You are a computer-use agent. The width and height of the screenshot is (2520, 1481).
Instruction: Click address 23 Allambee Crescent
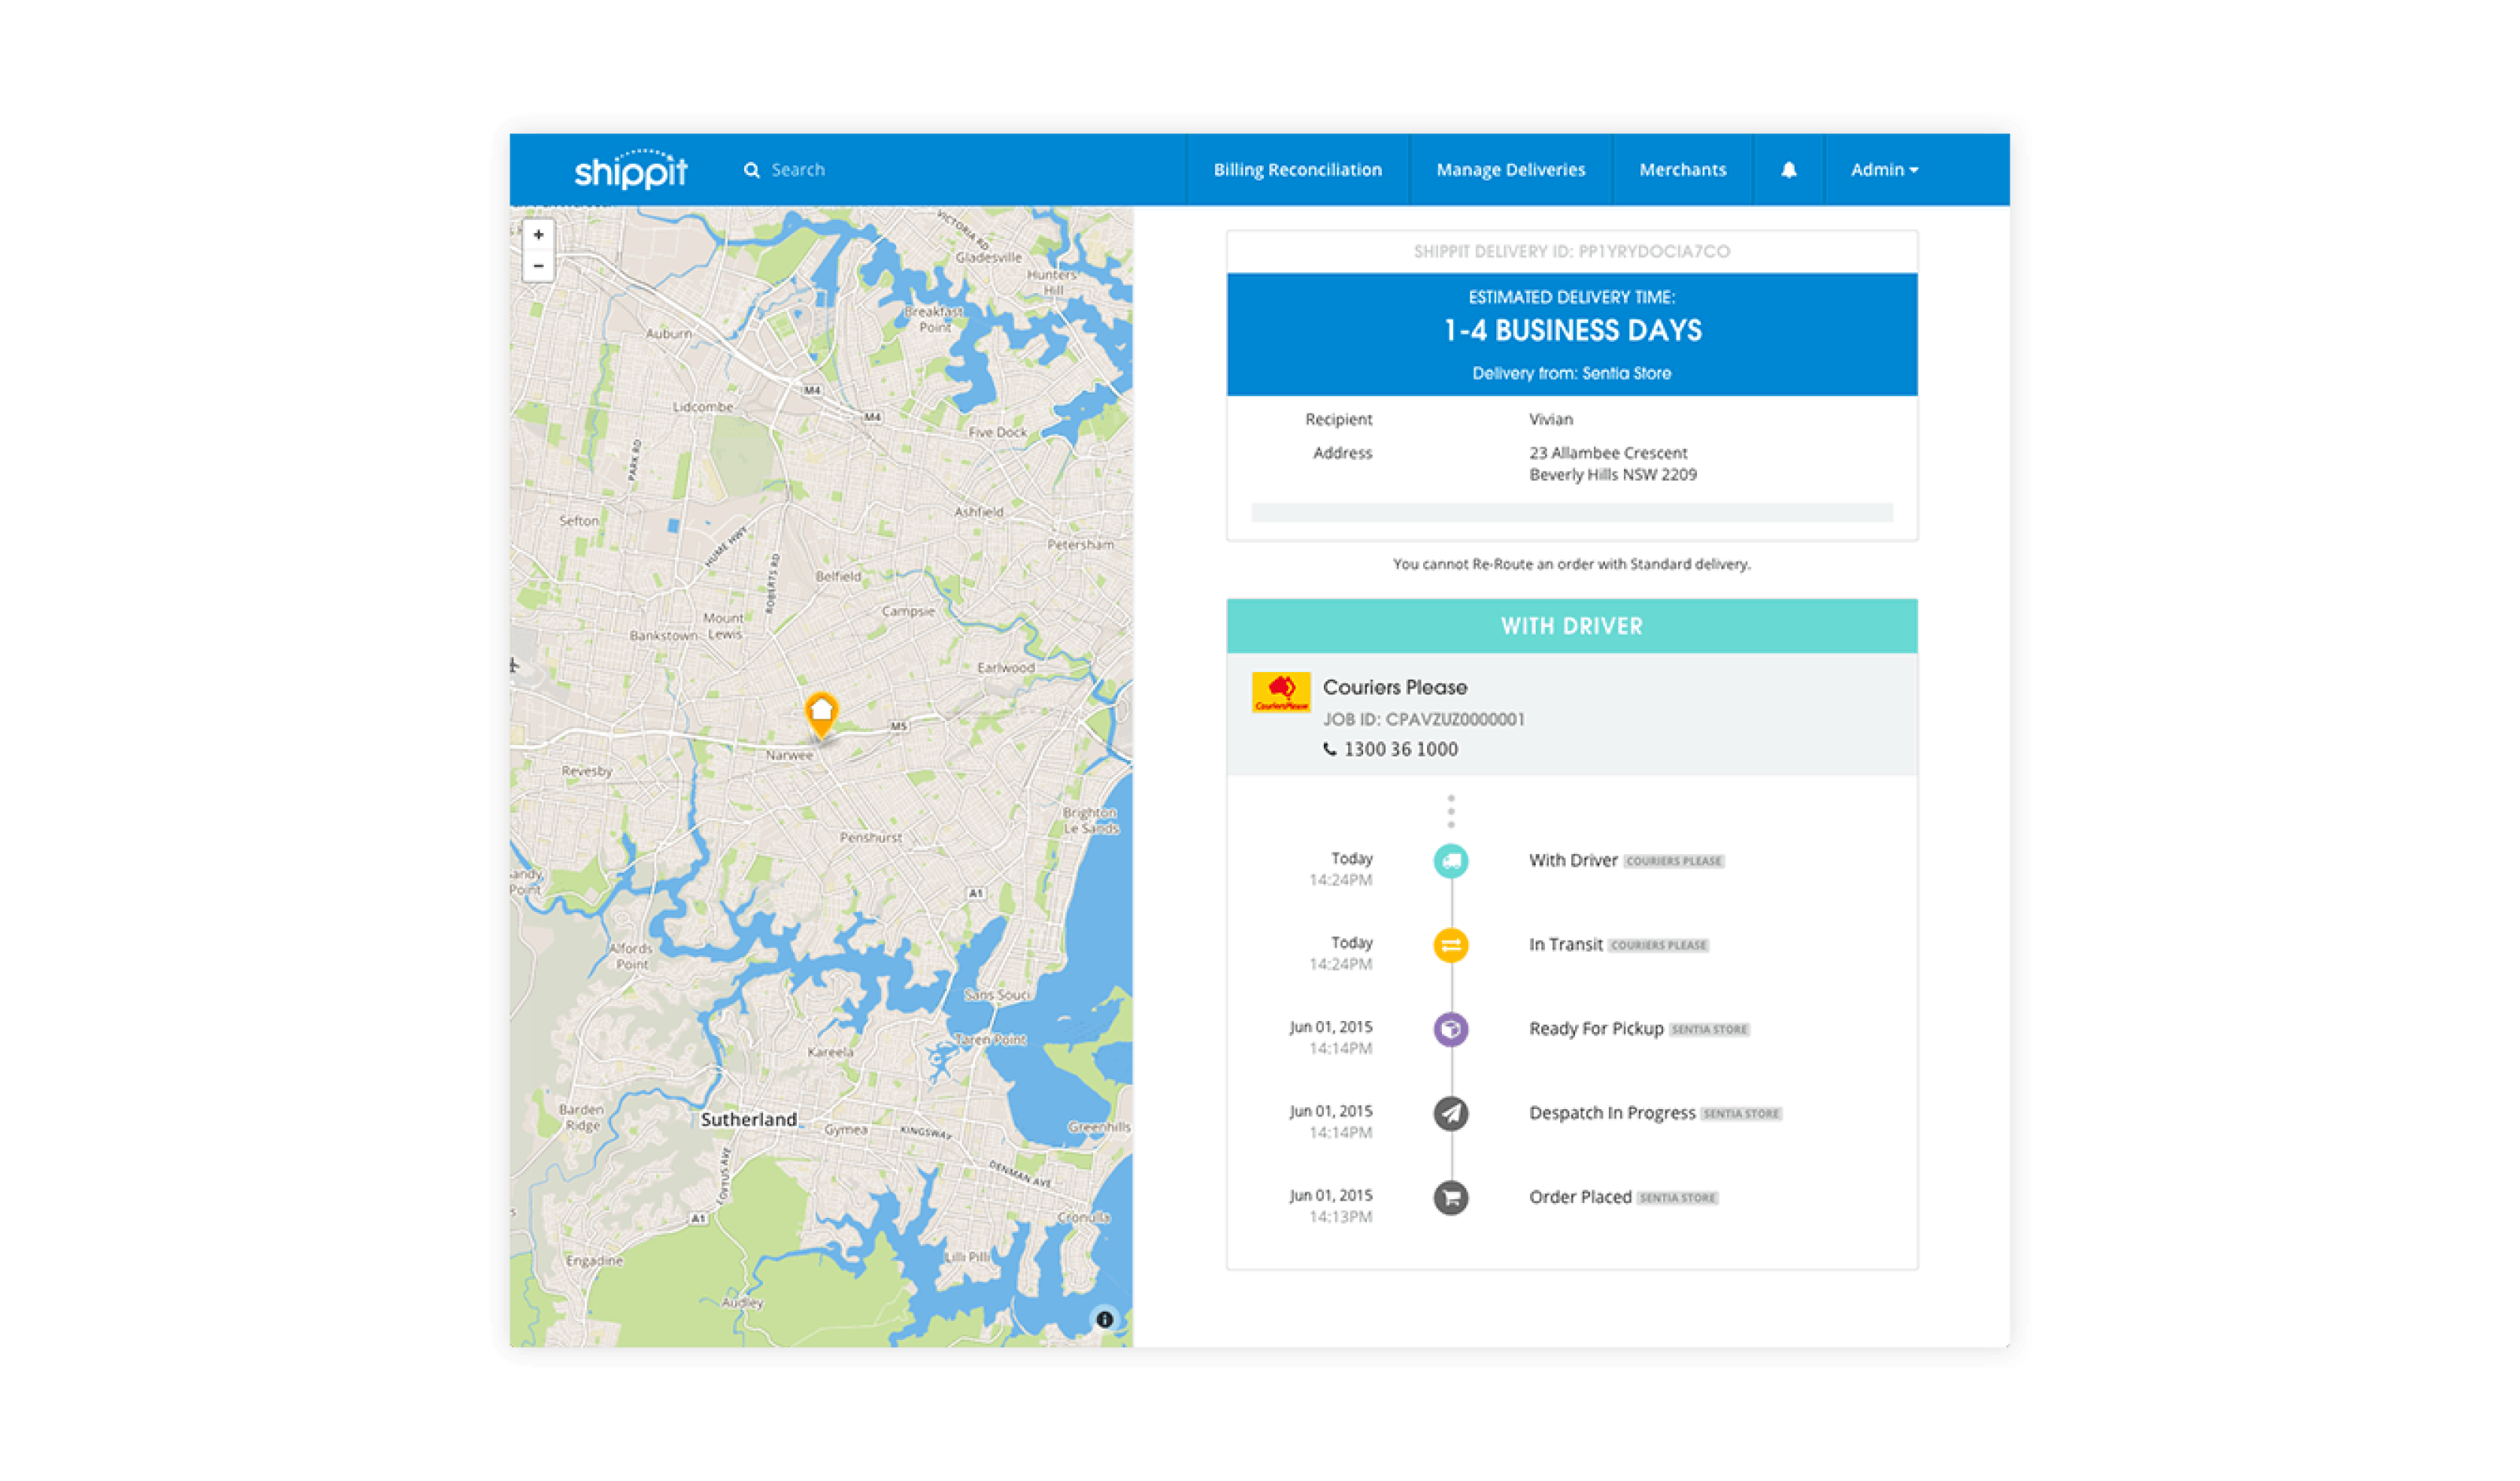click(x=1608, y=453)
